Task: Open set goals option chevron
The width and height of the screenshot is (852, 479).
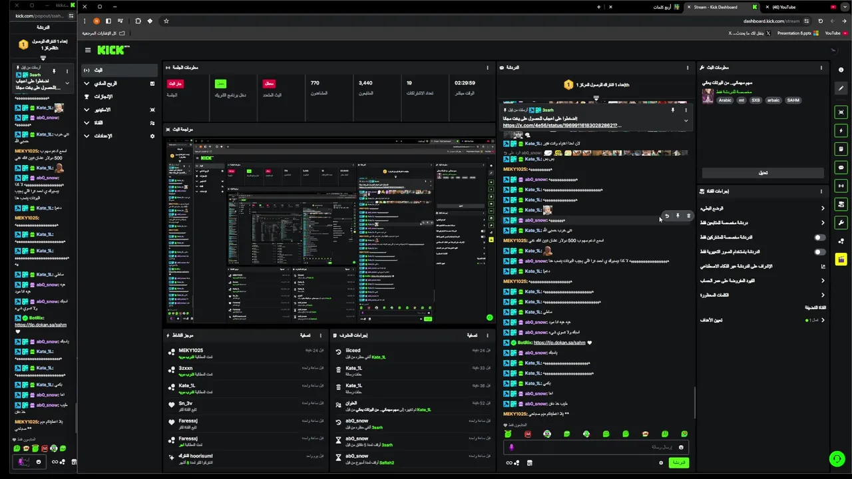Action: [823, 320]
